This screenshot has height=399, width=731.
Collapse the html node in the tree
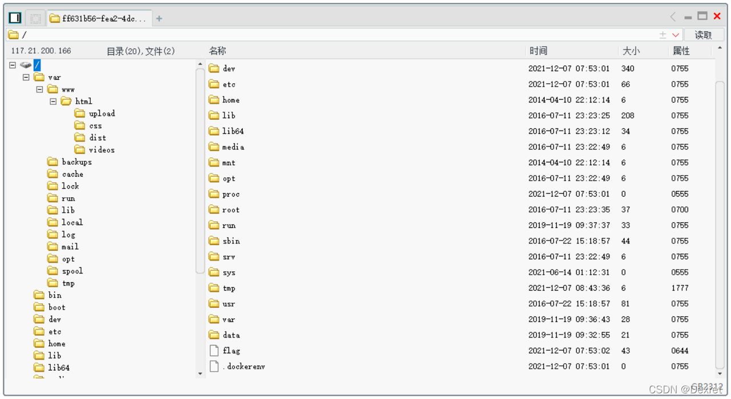click(53, 101)
